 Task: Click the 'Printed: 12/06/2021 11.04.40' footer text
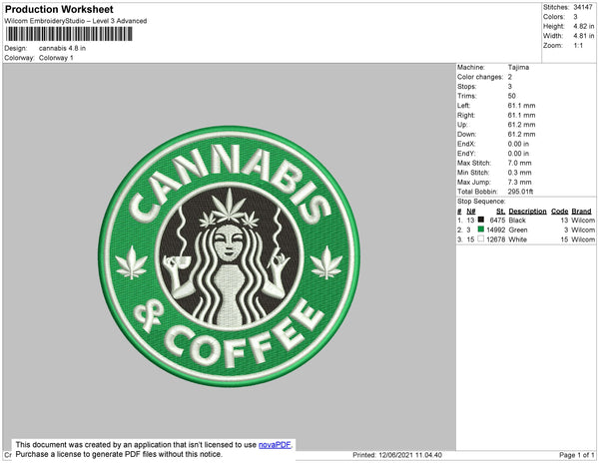[397, 455]
